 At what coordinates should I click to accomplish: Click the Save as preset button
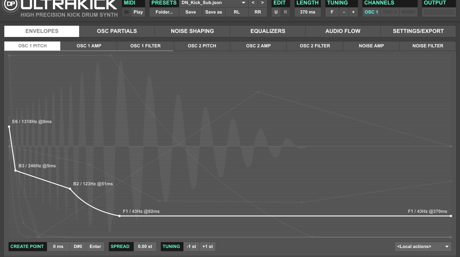[x=214, y=12]
